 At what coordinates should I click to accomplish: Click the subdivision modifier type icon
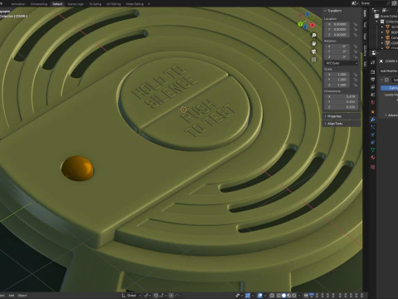coord(386,80)
